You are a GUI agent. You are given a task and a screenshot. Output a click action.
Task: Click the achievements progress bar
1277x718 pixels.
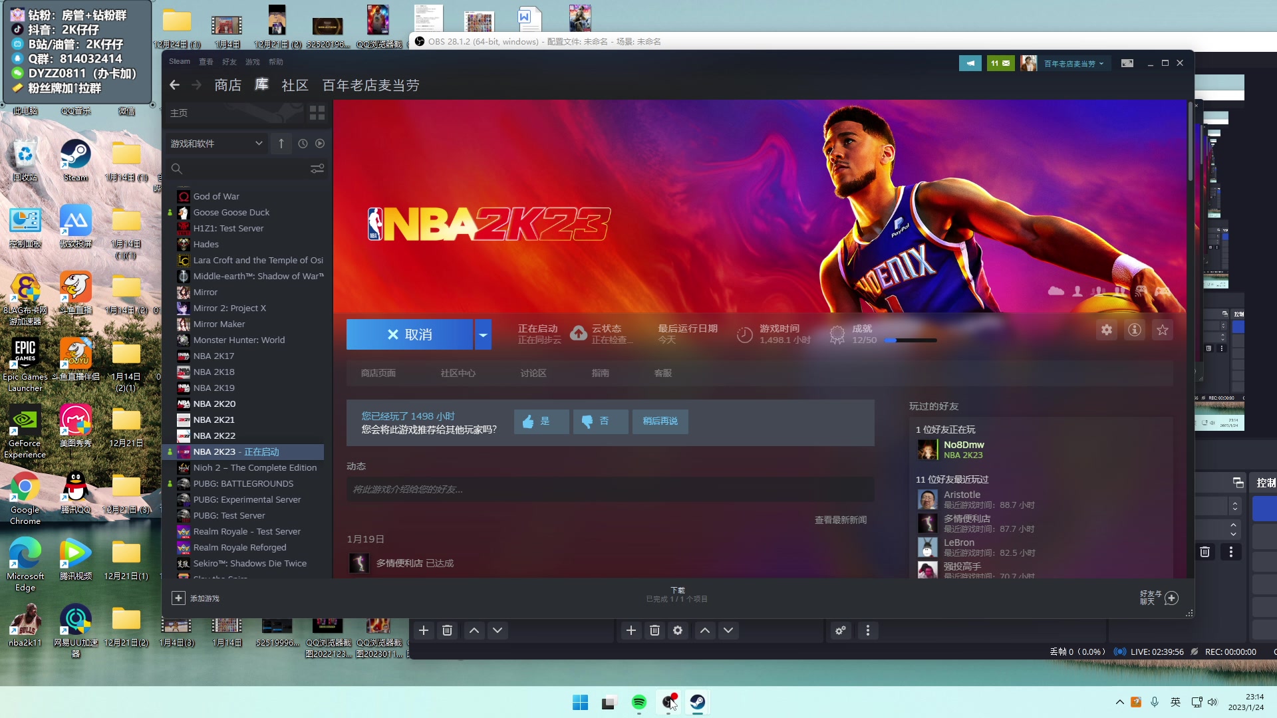click(911, 340)
